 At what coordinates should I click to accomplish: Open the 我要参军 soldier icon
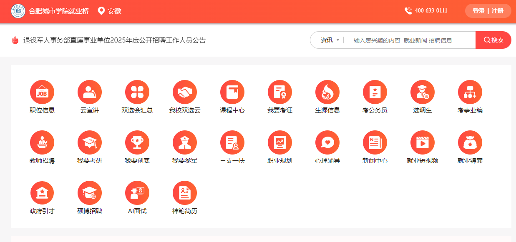point(185,142)
